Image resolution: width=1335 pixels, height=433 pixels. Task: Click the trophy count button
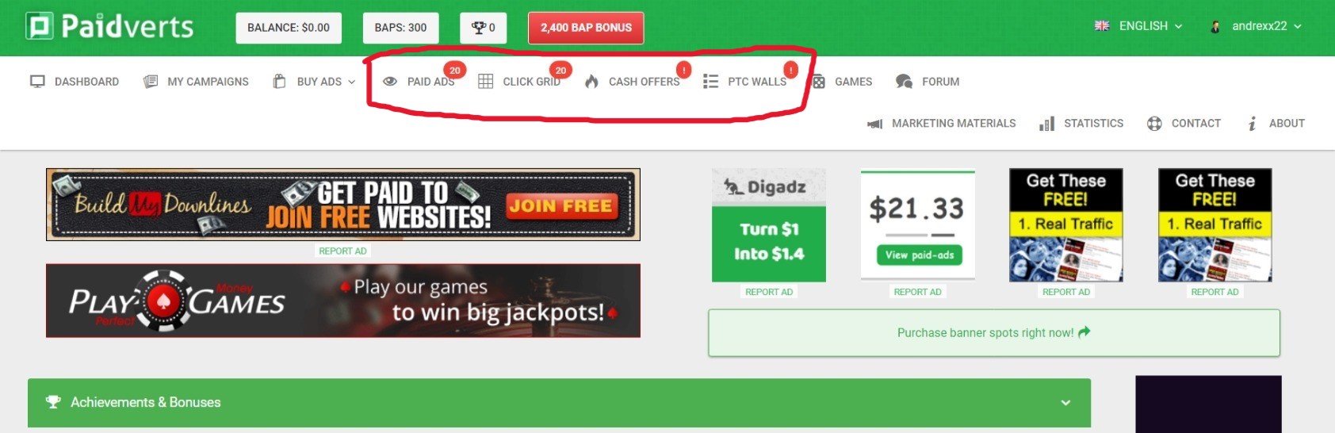pyautogui.click(x=484, y=28)
